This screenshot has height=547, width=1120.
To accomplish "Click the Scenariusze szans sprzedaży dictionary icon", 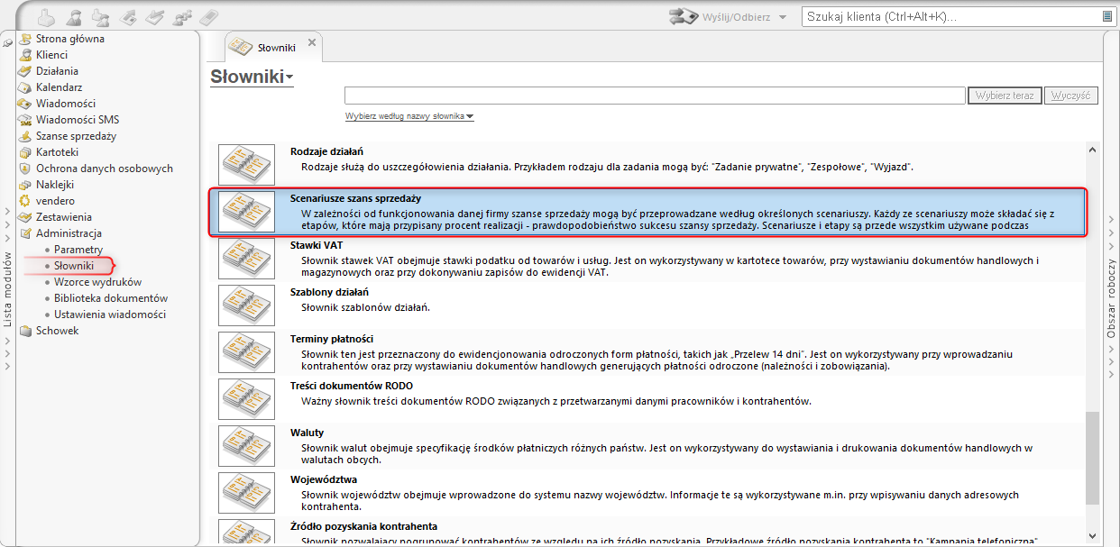I will point(246,212).
